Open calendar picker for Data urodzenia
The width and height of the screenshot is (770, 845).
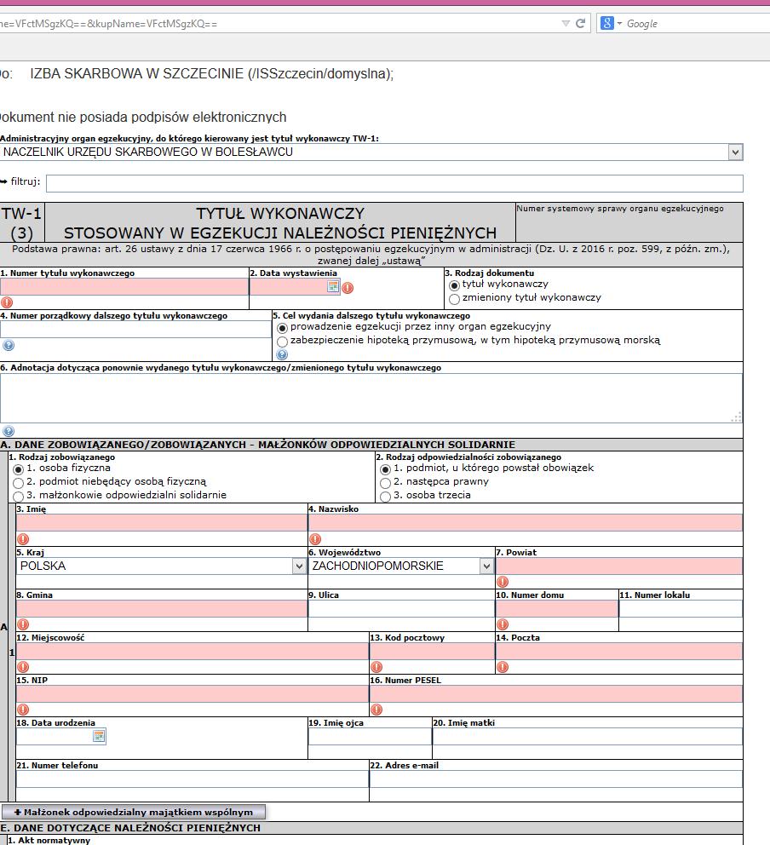point(99,736)
